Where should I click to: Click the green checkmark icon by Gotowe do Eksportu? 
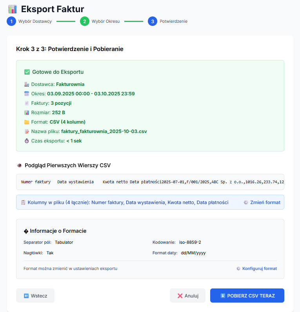tap(27, 72)
